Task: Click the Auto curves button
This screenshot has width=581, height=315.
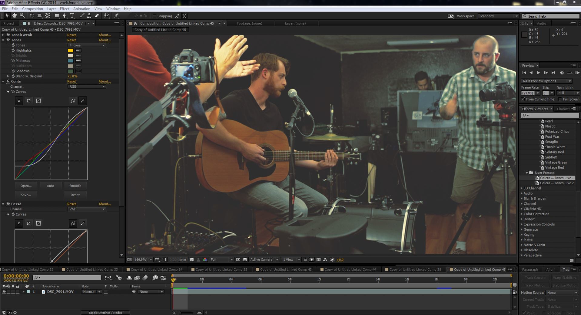Action: tap(51, 186)
